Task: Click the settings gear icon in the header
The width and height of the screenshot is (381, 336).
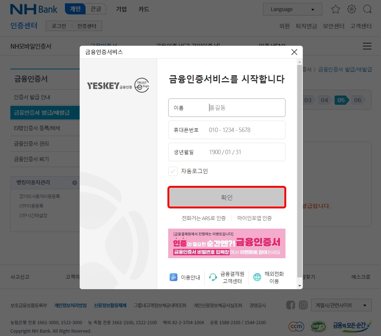Action: click(351, 9)
